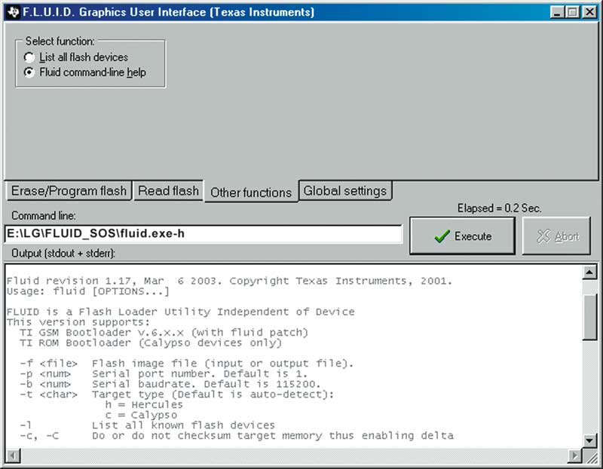Click inside the Command line input field
603x469 pixels.
point(204,233)
